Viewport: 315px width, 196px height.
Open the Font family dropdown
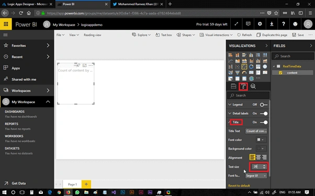click(x=256, y=176)
